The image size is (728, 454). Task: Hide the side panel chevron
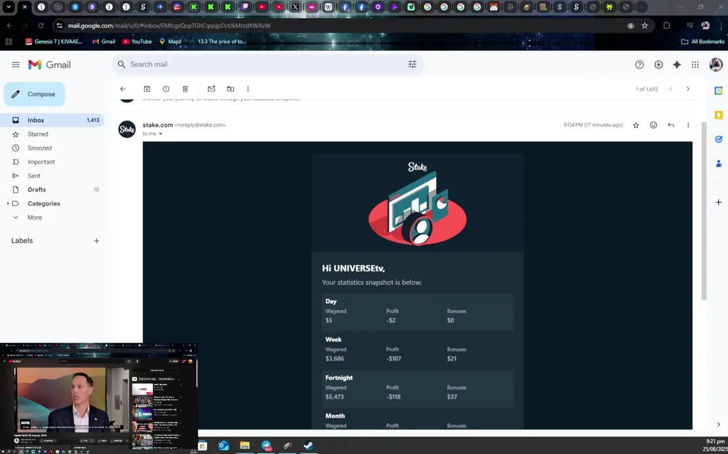719,424
